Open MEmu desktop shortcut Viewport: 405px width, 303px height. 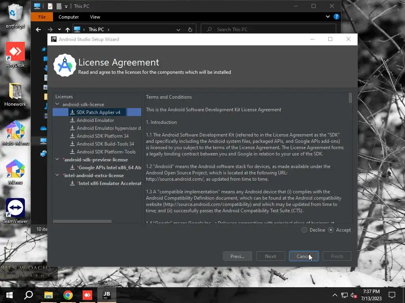[15, 172]
